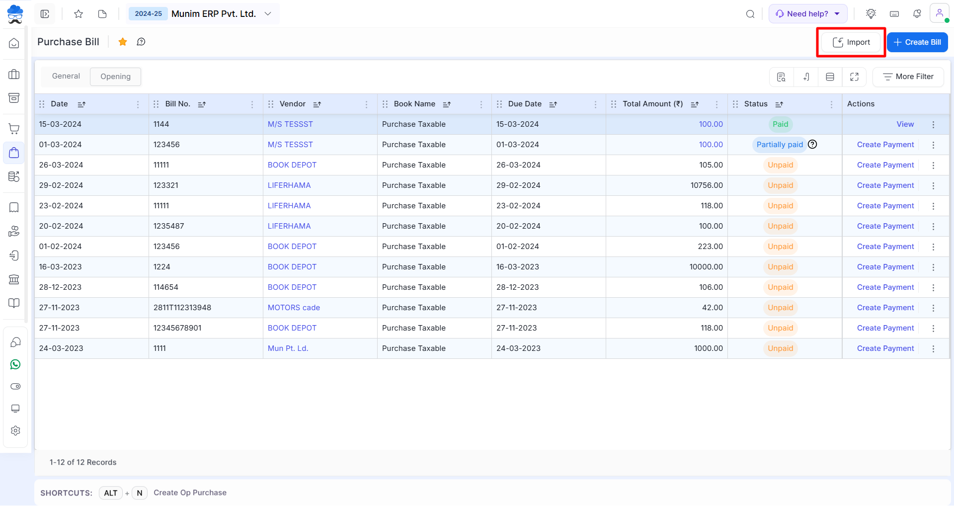This screenshot has height=506, width=954.
Task: Sort by Book Name column
Action: (x=447, y=104)
